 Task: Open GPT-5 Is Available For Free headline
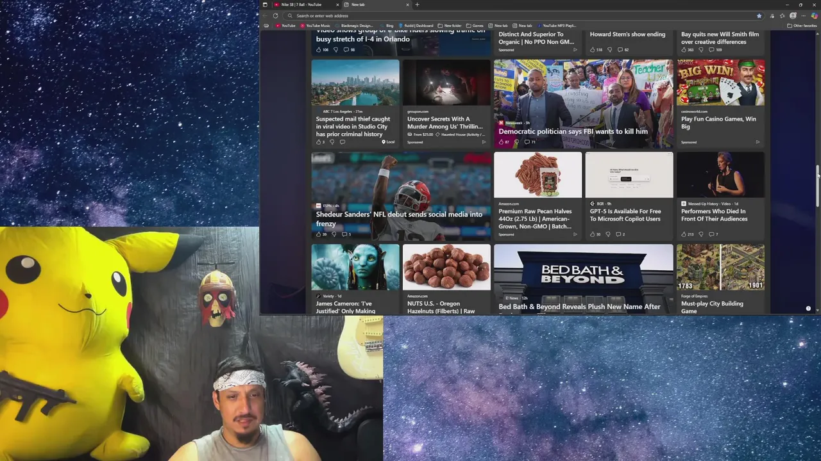[625, 215]
